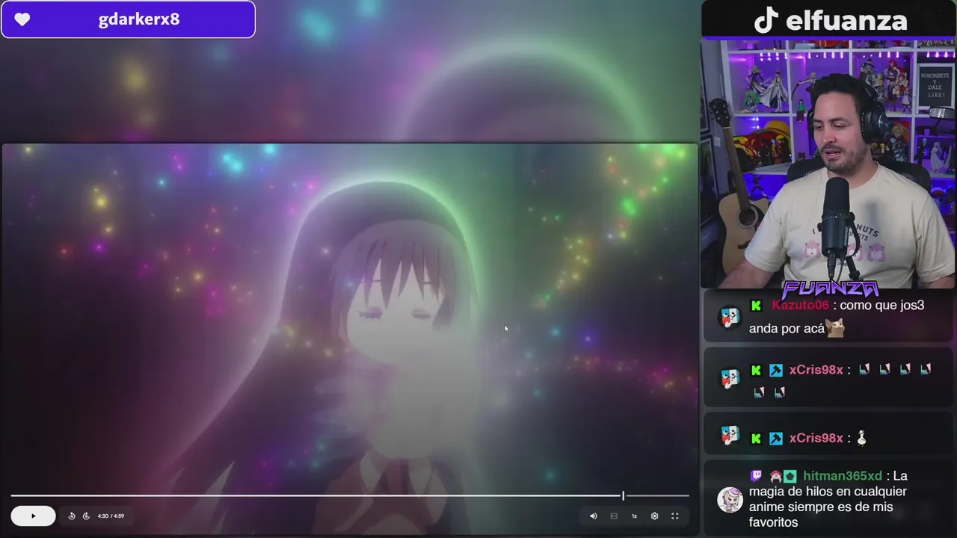Click the Kick badge beside Kazuto06

pos(756,305)
